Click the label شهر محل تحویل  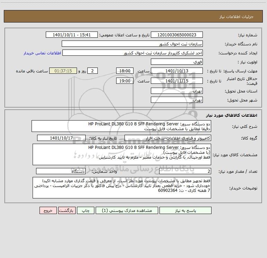click(x=242, y=100)
